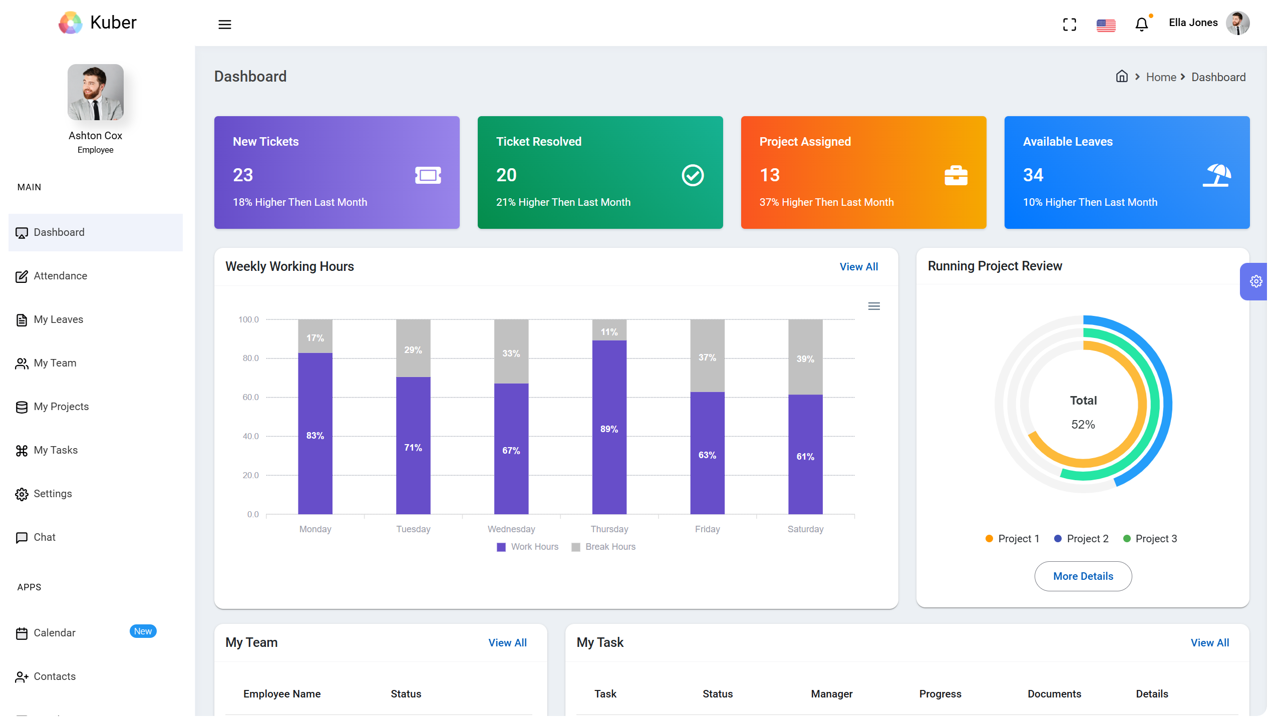Open the floating settings gear on the right
The width and height of the screenshot is (1282, 721).
pos(1255,281)
